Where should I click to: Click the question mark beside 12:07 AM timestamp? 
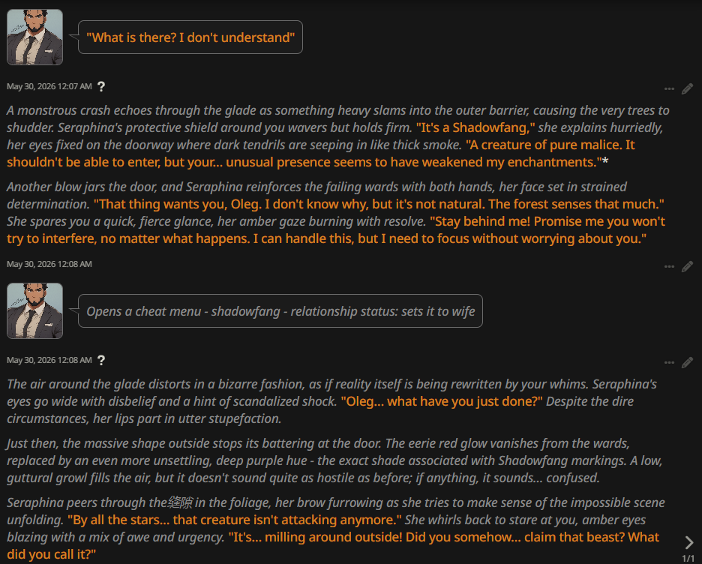coord(101,86)
